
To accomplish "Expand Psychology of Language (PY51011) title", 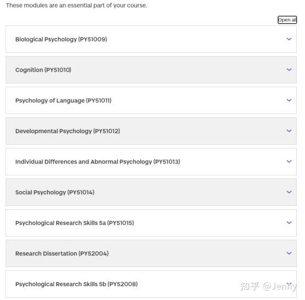I will pos(63,101).
